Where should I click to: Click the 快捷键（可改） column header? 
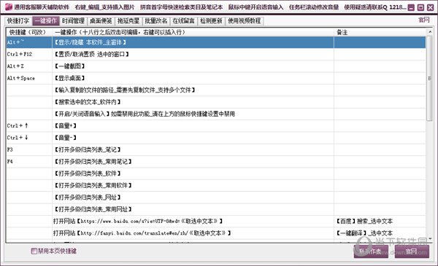29,32
